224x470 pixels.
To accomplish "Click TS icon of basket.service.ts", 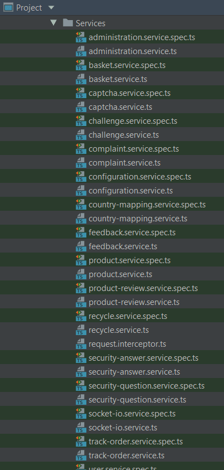I will (x=80, y=79).
